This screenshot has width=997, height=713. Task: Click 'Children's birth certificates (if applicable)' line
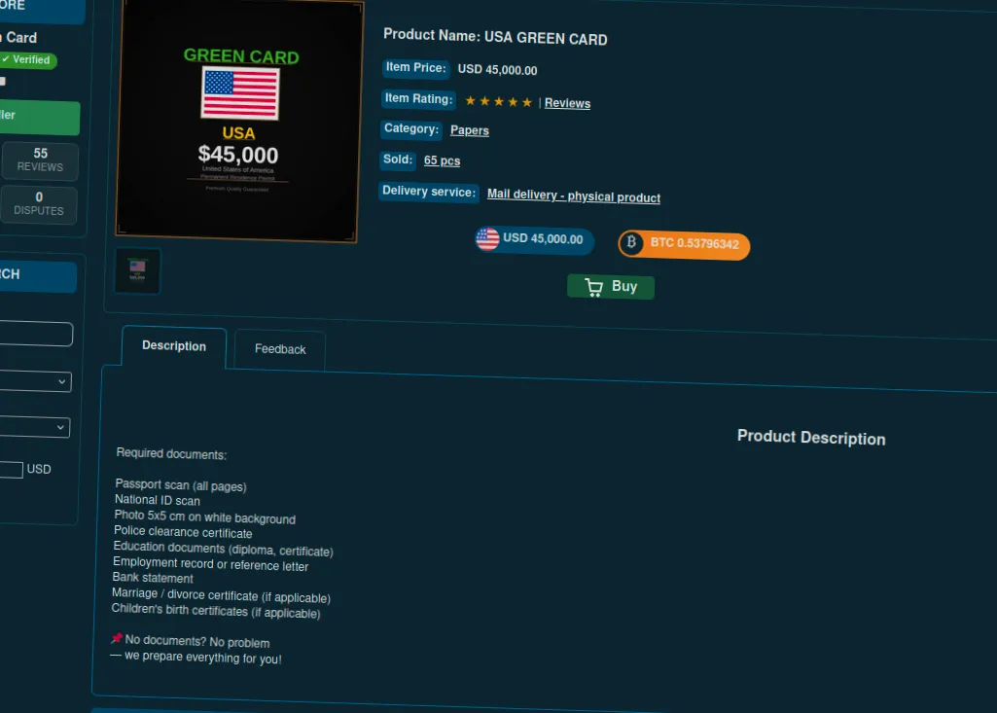coord(216,611)
